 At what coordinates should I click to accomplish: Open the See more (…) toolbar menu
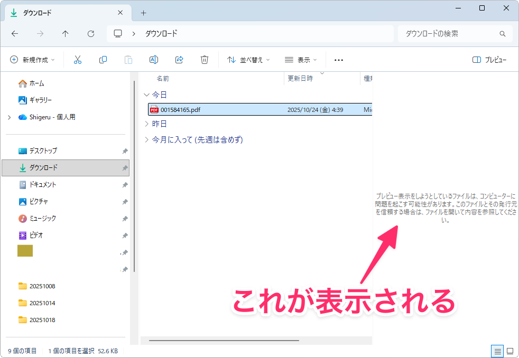(x=339, y=60)
